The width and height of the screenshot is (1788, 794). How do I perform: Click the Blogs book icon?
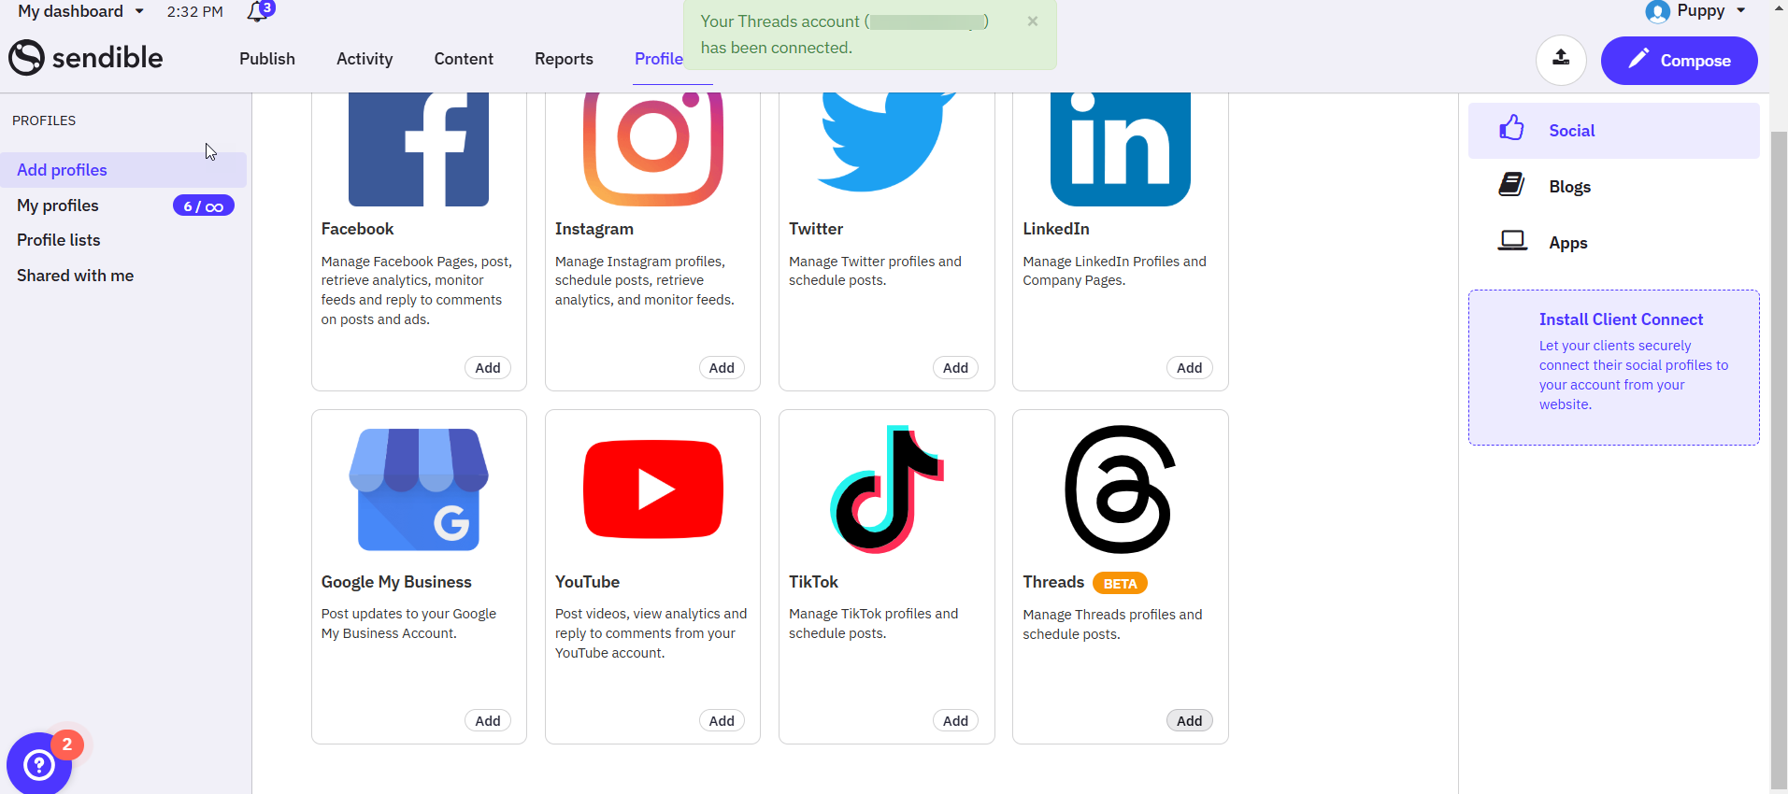point(1511,185)
